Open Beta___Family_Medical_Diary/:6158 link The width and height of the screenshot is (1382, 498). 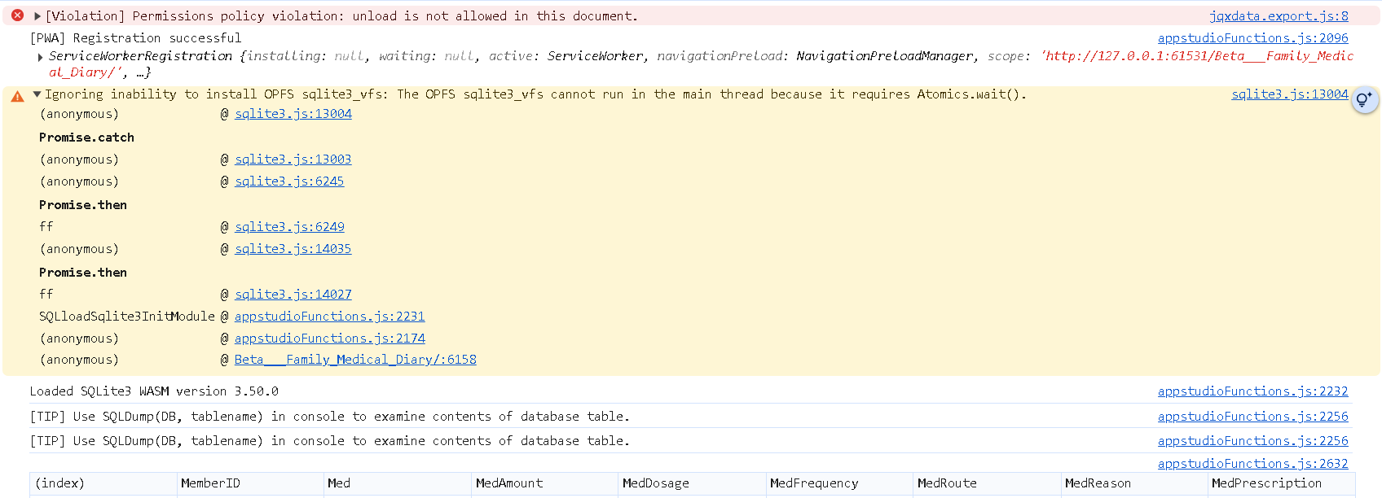pyautogui.click(x=355, y=360)
